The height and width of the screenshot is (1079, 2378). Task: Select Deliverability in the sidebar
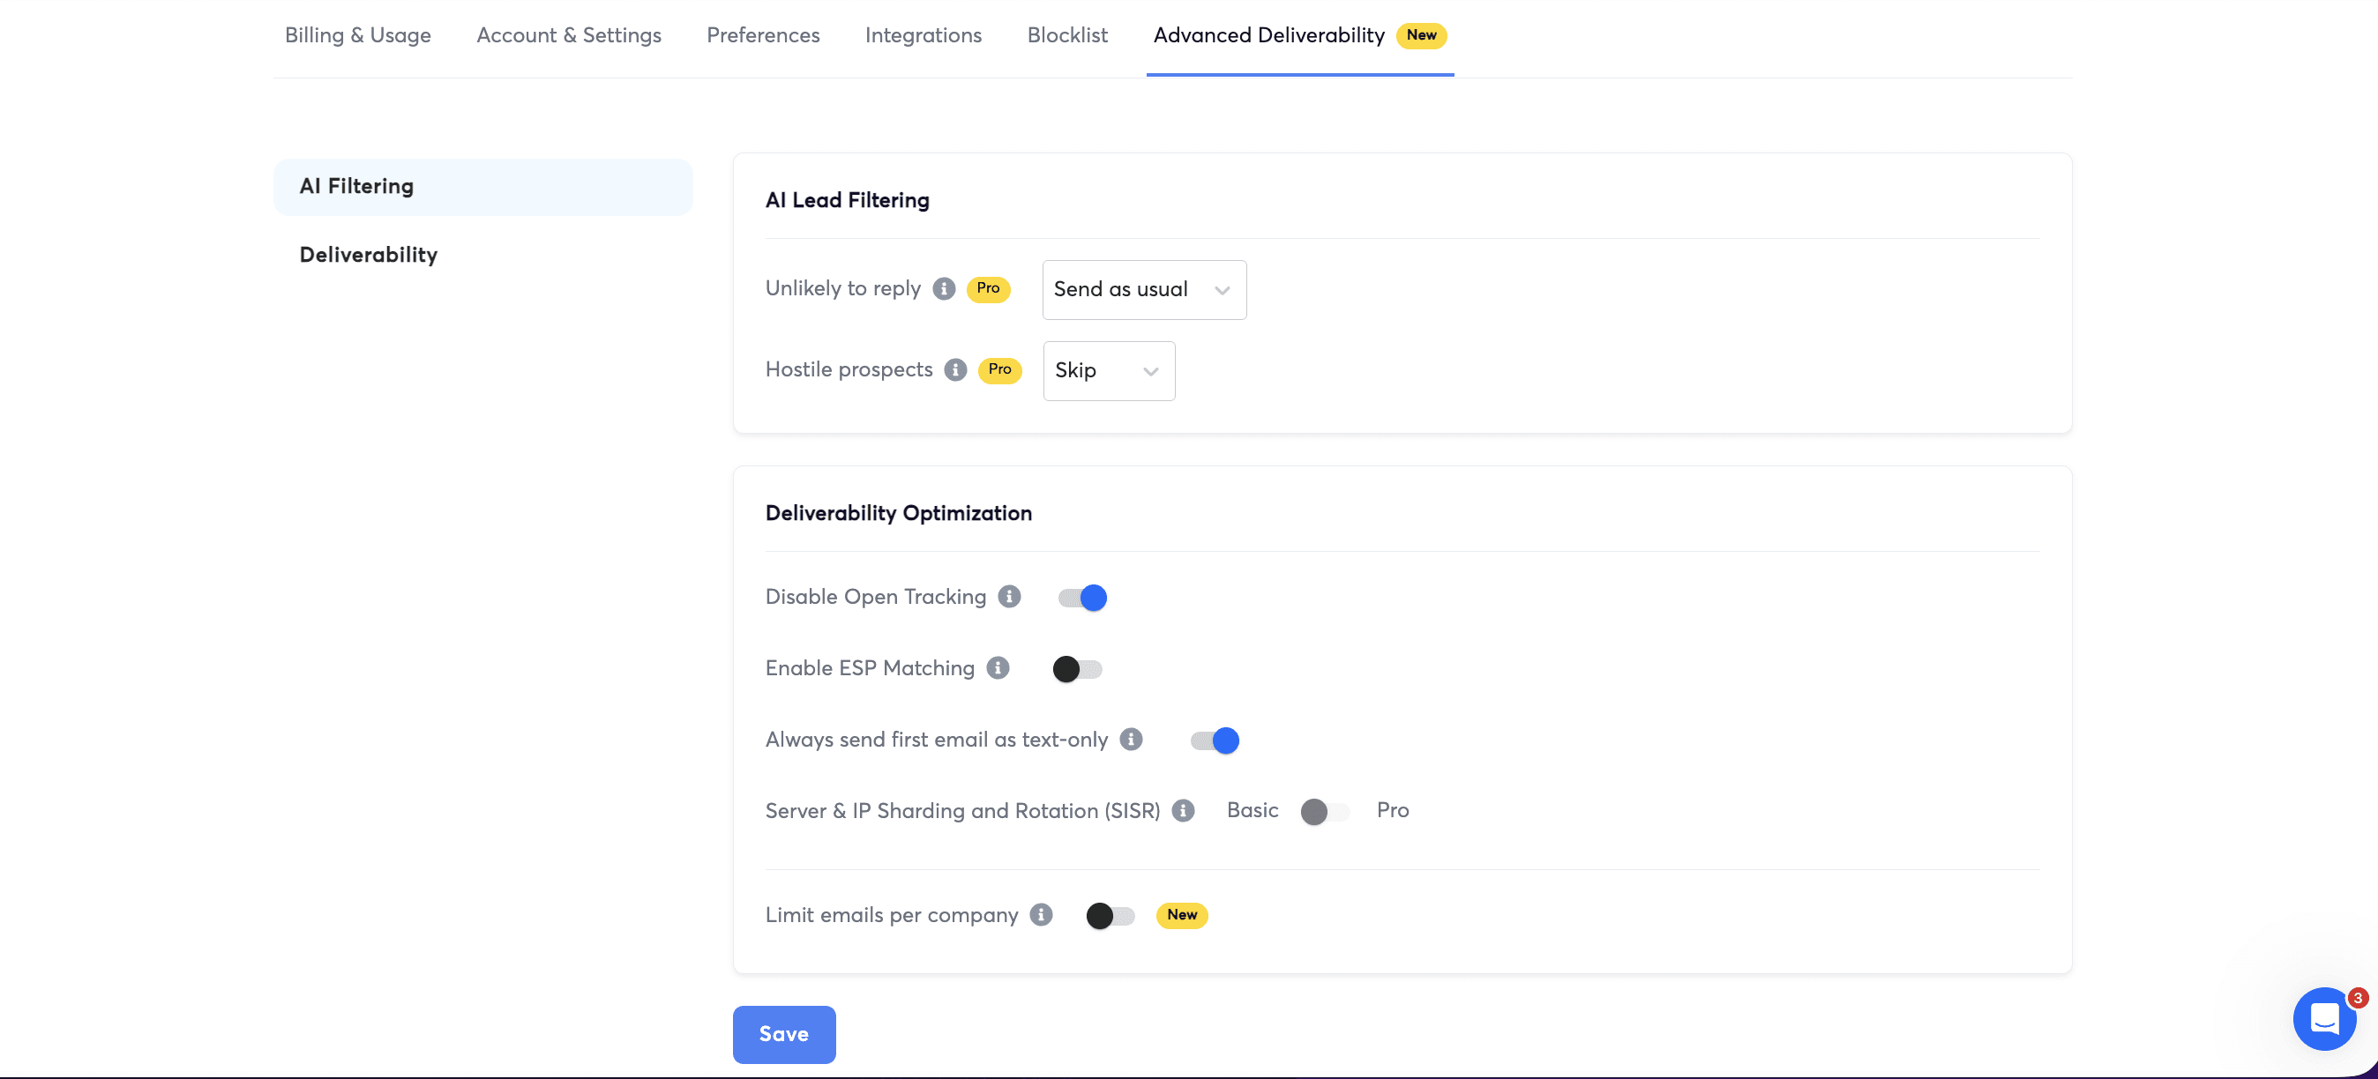coord(369,255)
